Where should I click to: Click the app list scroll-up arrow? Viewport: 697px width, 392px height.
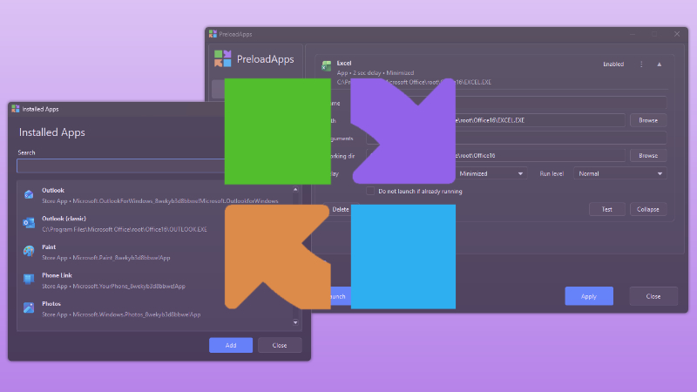coord(295,190)
